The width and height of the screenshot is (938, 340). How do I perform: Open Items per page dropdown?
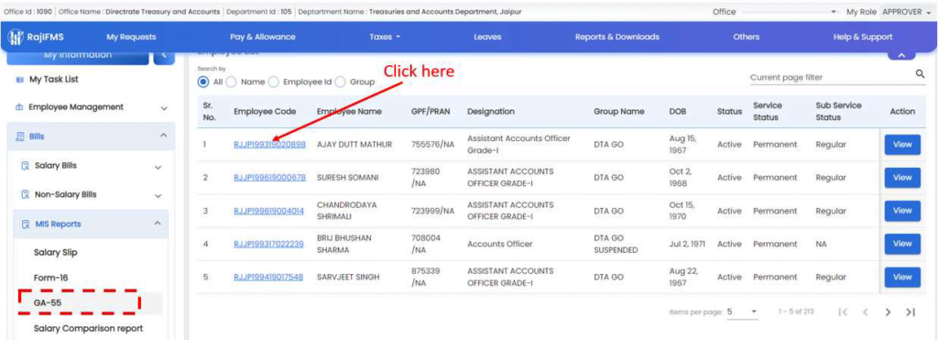pyautogui.click(x=742, y=312)
